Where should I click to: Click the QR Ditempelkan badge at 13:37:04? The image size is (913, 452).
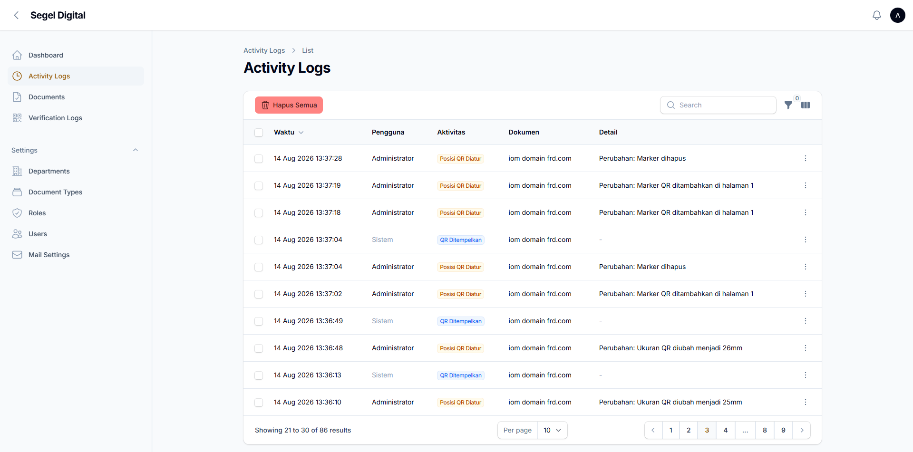461,240
